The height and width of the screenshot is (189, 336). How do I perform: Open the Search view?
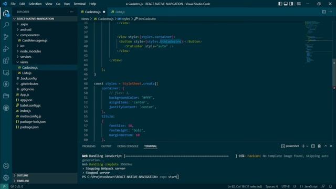coord(6,25)
